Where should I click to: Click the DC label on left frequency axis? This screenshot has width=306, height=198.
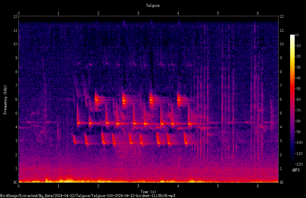[15, 182]
